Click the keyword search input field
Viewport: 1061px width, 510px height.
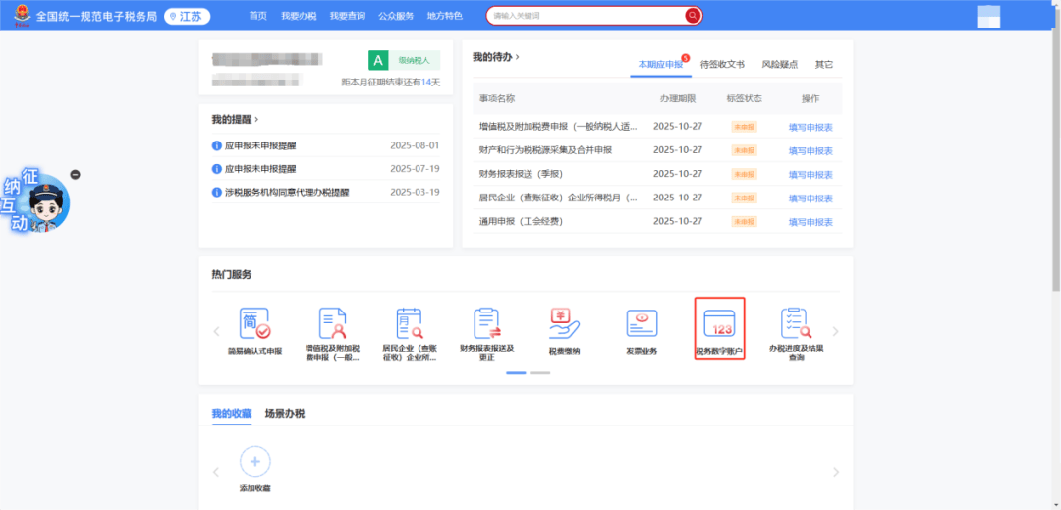[x=585, y=16]
